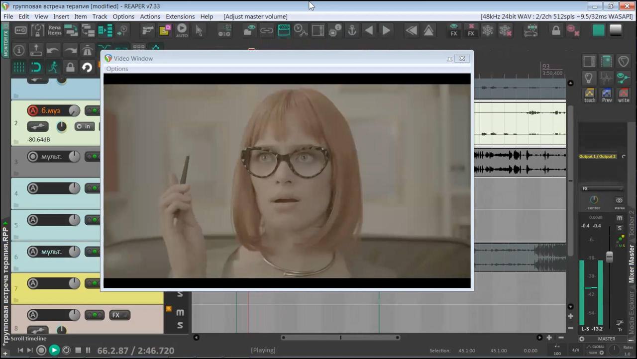Image resolution: width=637 pixels, height=359 pixels.
Task: Open the Extensions menu
Action: coord(180,16)
